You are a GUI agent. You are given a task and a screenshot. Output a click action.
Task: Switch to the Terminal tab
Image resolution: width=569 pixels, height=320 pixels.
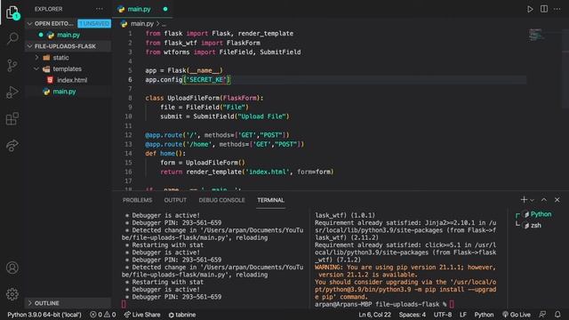click(x=270, y=200)
